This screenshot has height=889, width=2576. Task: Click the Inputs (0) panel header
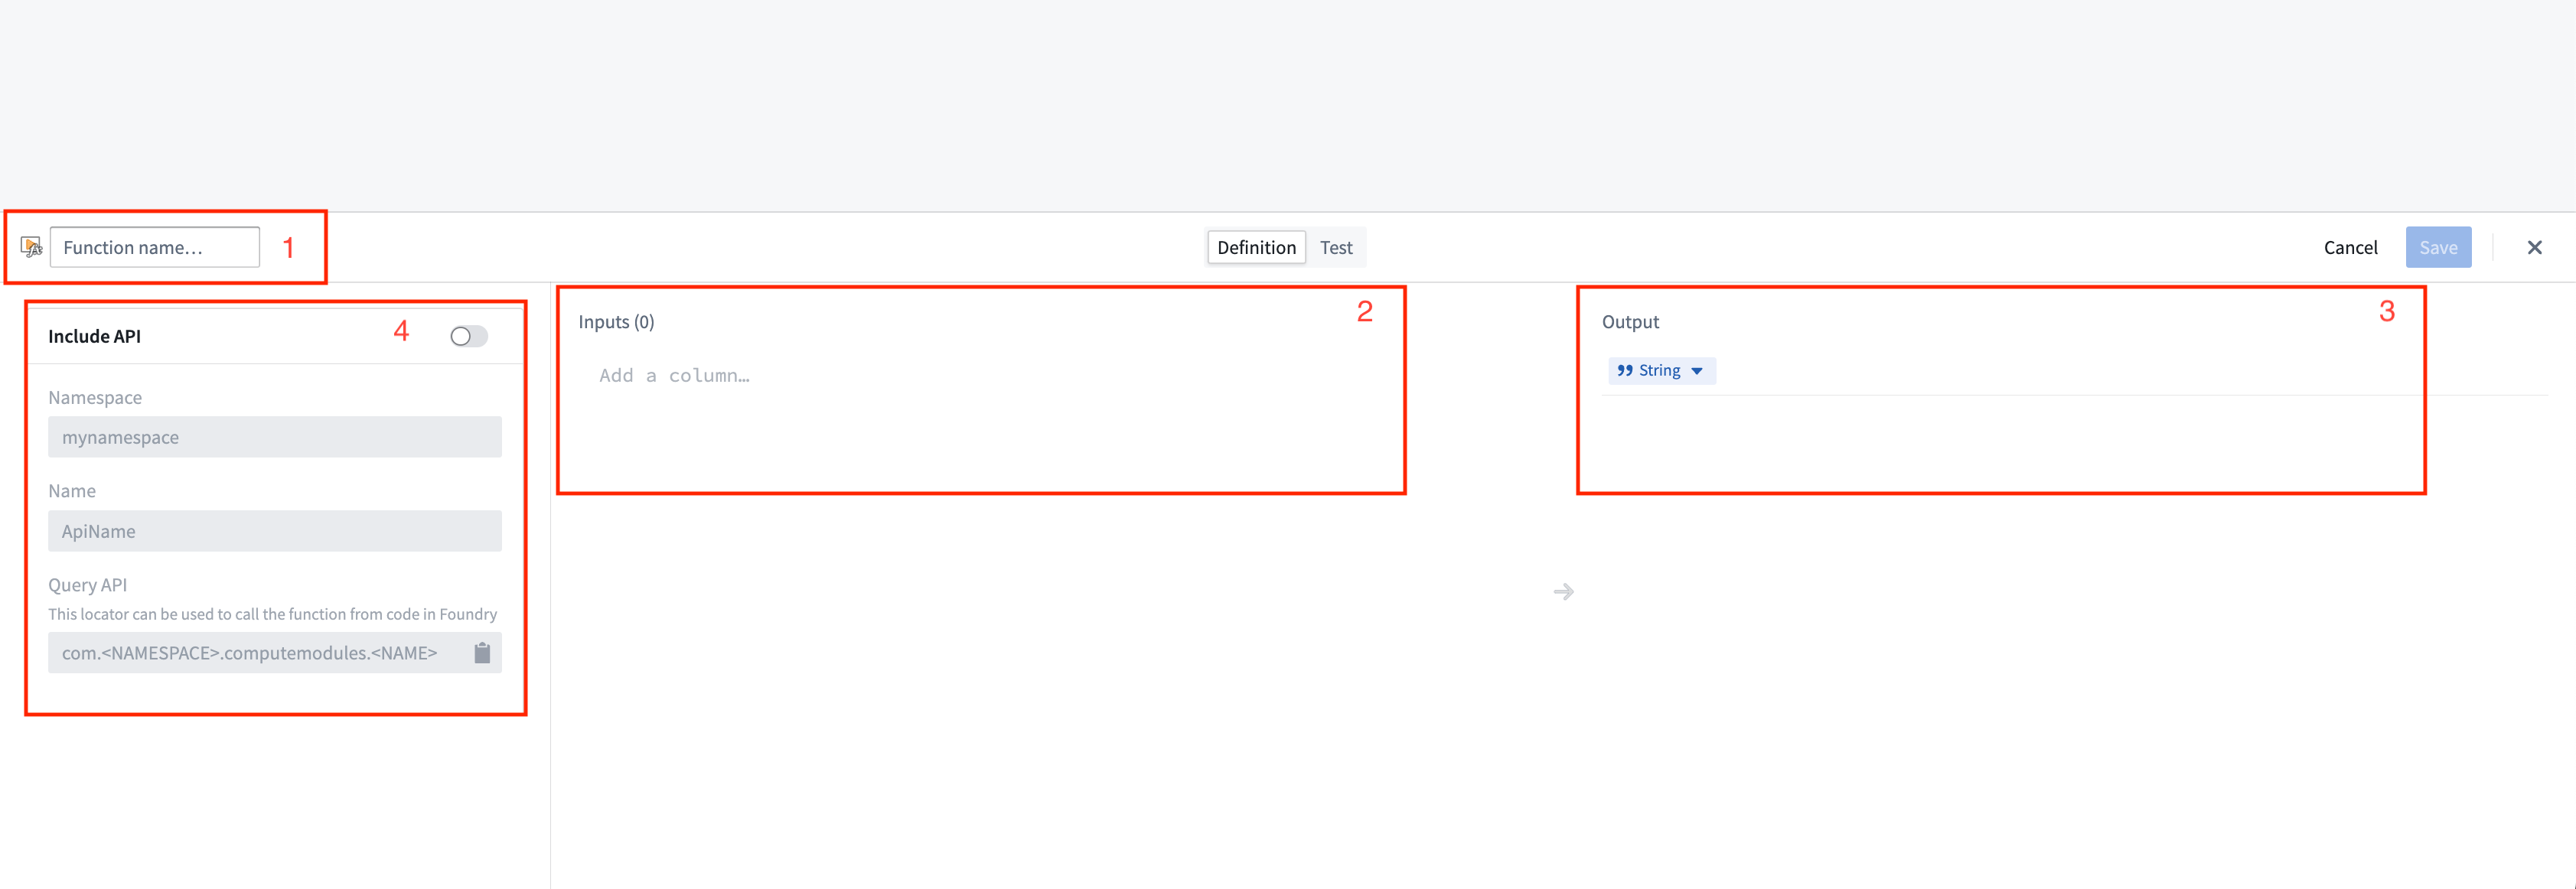[616, 321]
